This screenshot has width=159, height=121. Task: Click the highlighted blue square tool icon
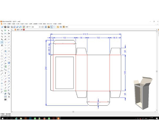(9, 63)
